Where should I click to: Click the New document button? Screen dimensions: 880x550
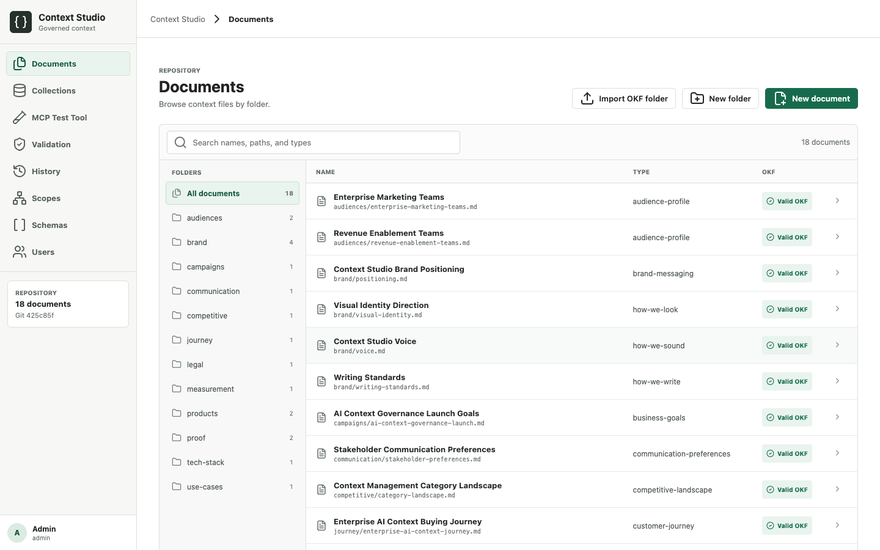click(x=812, y=98)
